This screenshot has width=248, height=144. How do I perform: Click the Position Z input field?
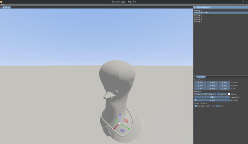point(224,82)
